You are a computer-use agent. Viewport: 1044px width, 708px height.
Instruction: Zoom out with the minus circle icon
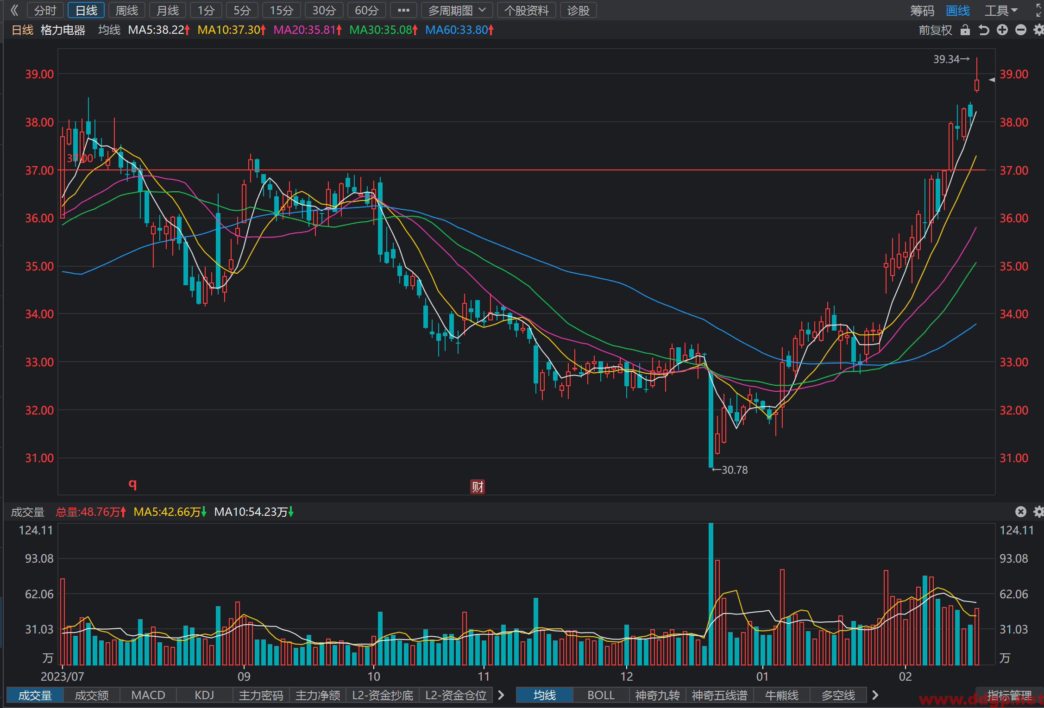1021,30
